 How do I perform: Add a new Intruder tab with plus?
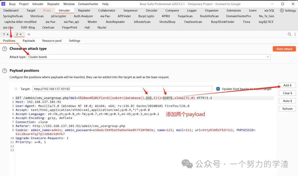[29, 34]
